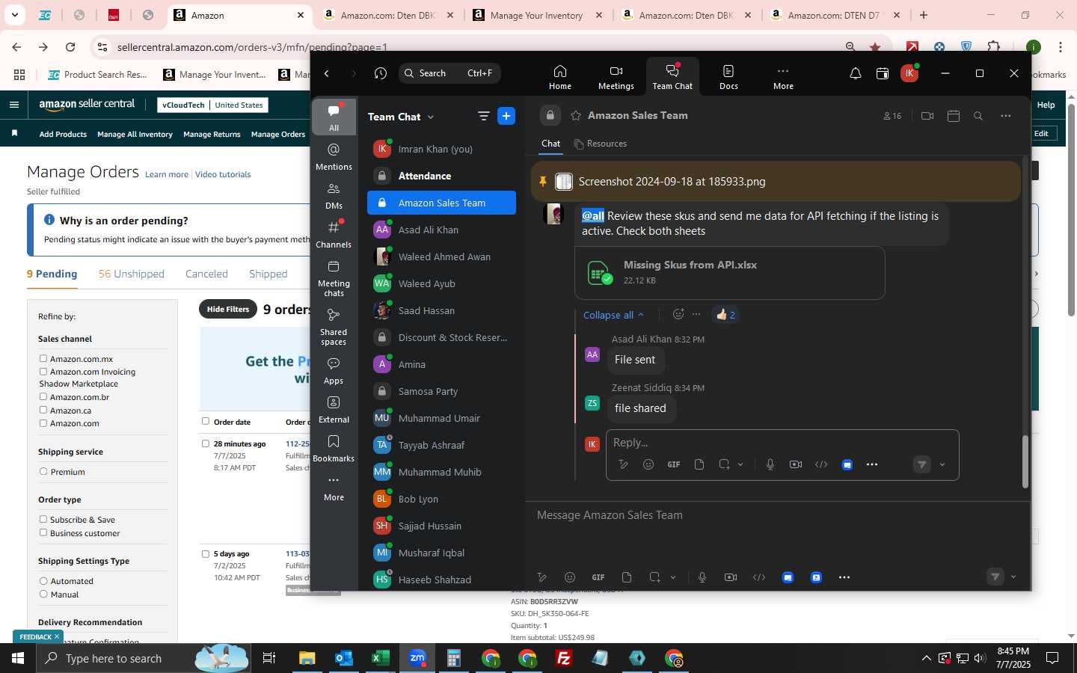This screenshot has height=673, width=1077.
Task: Open send options arrow in main message box
Action: click(1013, 577)
